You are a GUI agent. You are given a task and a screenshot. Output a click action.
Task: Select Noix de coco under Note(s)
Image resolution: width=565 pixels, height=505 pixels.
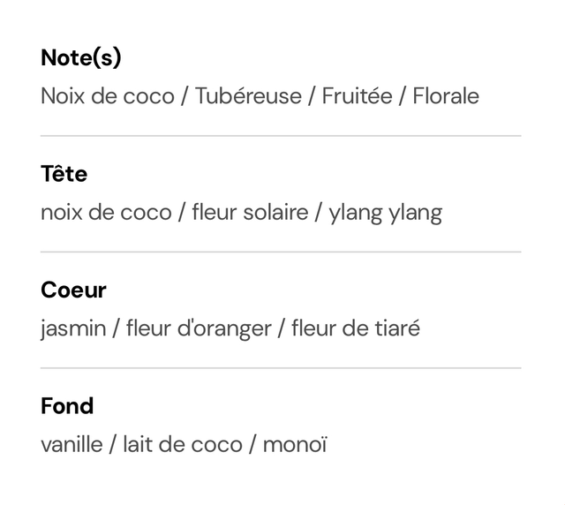(x=108, y=96)
